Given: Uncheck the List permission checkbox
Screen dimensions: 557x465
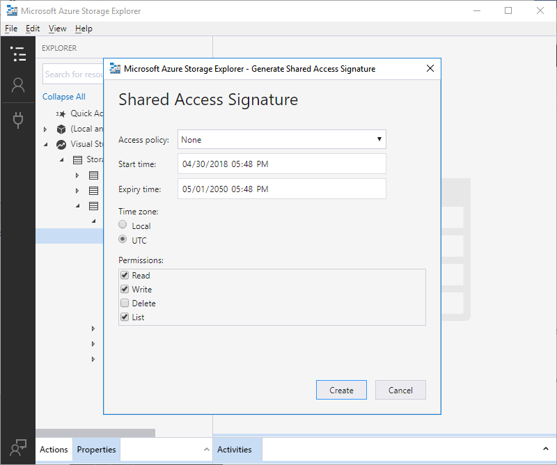Looking at the screenshot, I should tap(125, 317).
